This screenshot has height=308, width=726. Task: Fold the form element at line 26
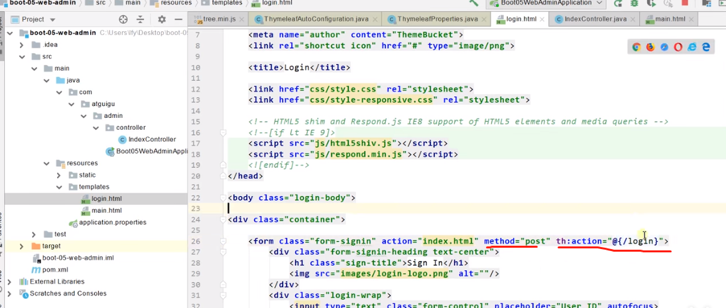pyautogui.click(x=223, y=241)
